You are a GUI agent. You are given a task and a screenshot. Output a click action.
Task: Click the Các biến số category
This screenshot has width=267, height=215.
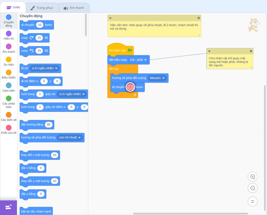[9, 117]
